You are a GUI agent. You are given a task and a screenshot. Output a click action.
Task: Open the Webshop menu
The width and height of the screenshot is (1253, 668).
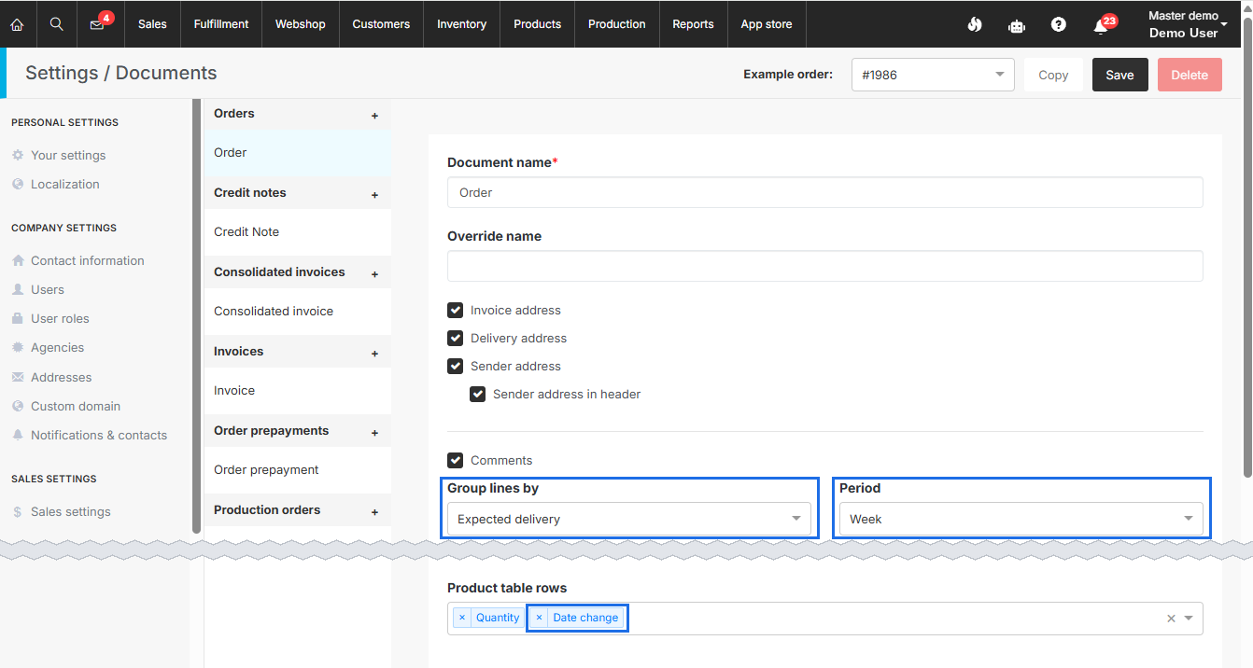coord(301,24)
